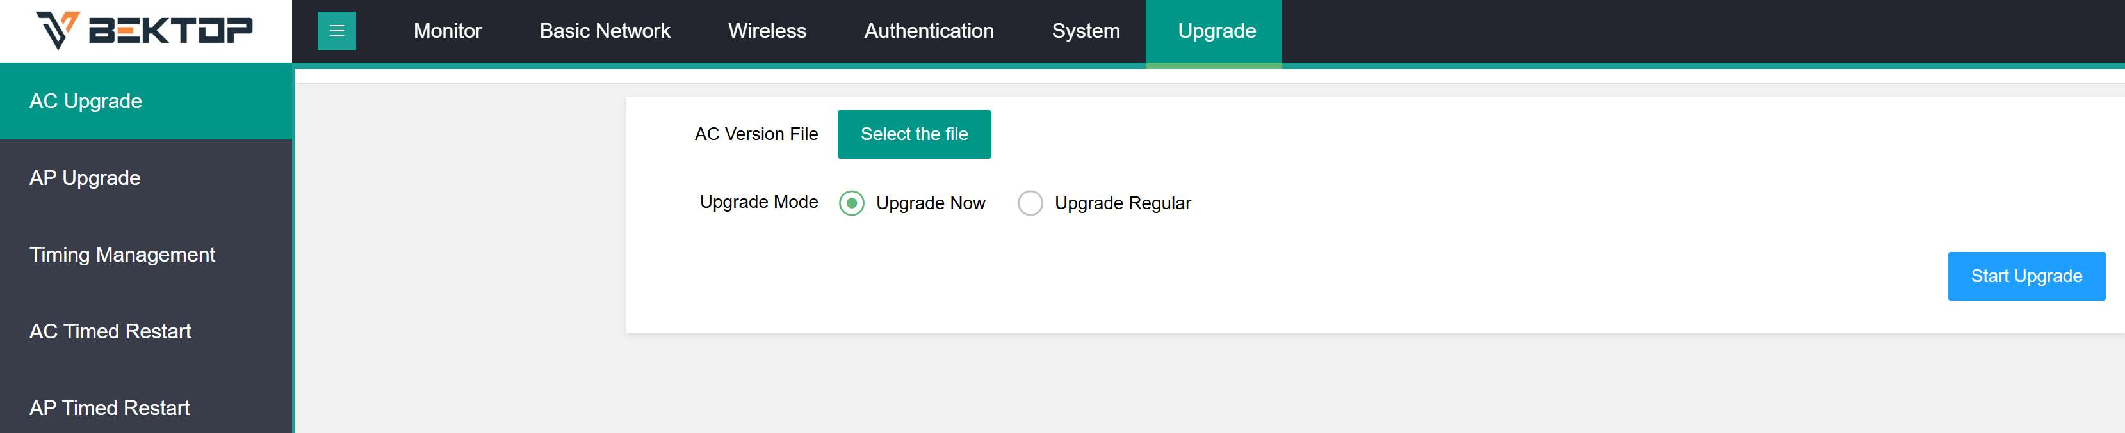Image resolution: width=2125 pixels, height=433 pixels.
Task: Go to the Wireless menu
Action: click(767, 31)
